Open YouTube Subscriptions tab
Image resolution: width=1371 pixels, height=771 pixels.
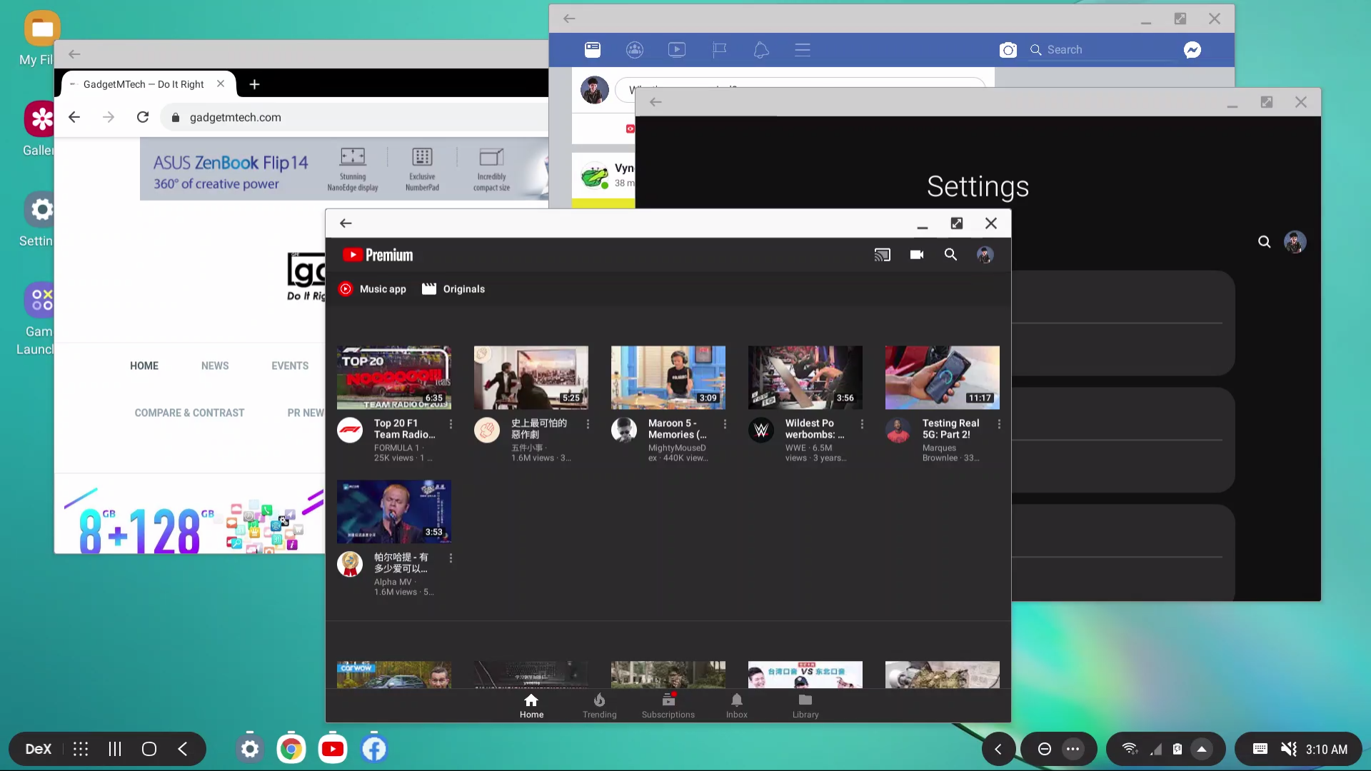(x=668, y=706)
